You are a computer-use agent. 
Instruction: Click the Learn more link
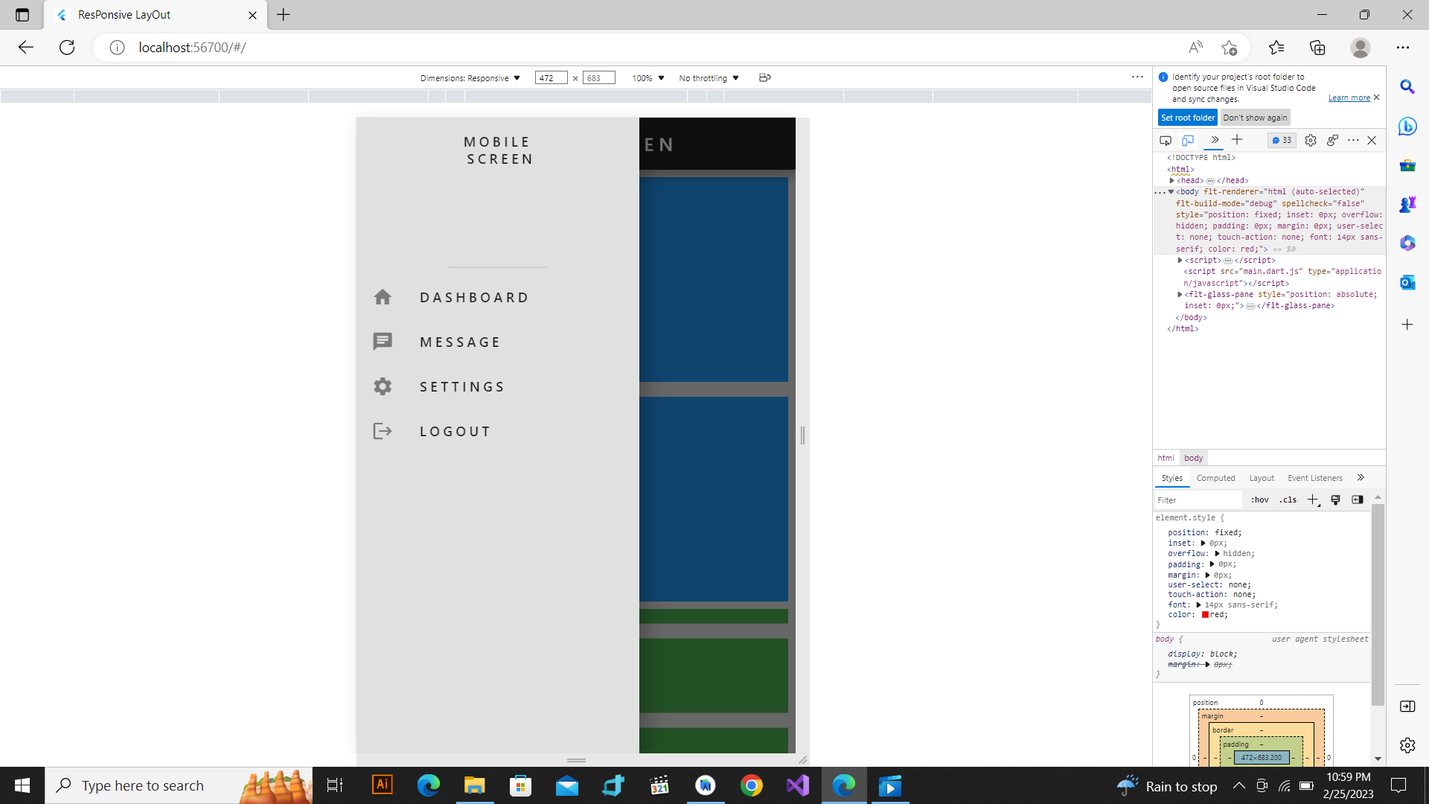(x=1349, y=98)
